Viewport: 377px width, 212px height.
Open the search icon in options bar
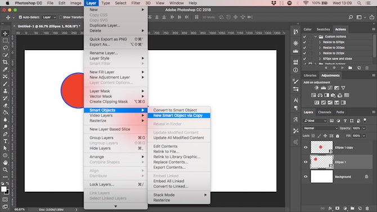coord(351,17)
